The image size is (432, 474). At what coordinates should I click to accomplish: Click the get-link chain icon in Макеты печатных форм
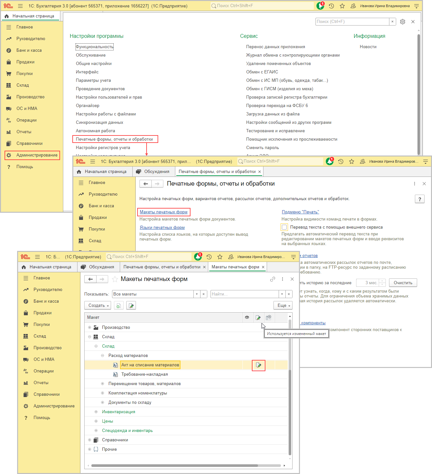click(x=273, y=279)
